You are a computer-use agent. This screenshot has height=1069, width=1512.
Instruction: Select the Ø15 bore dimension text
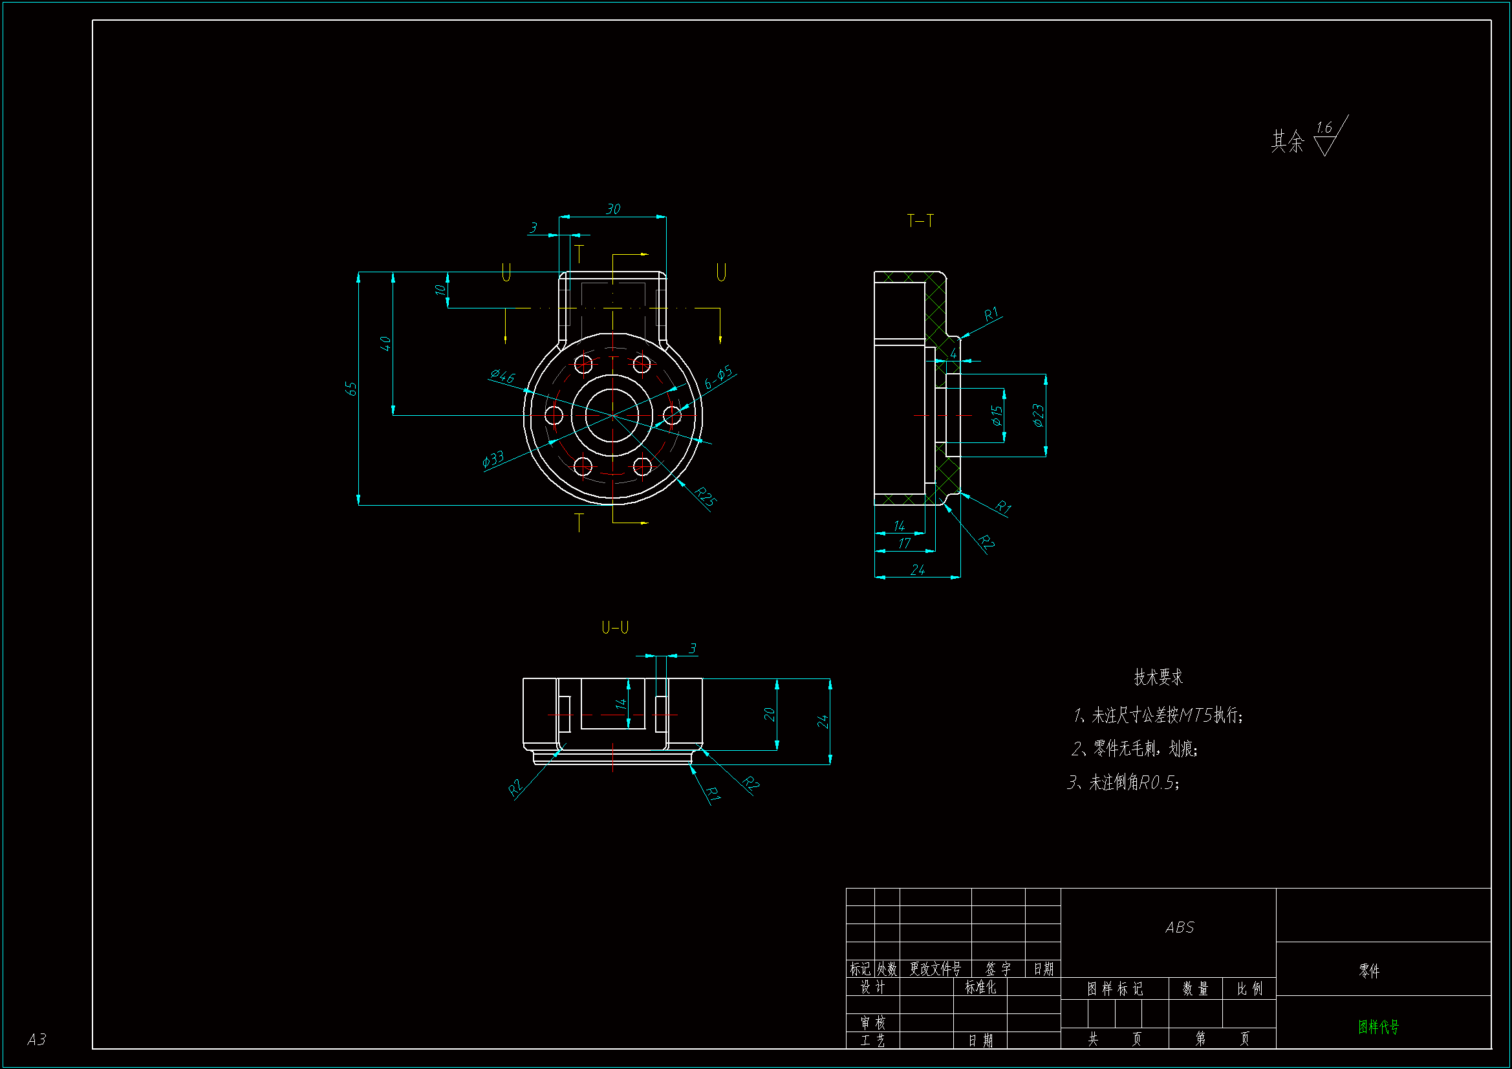coord(997,415)
